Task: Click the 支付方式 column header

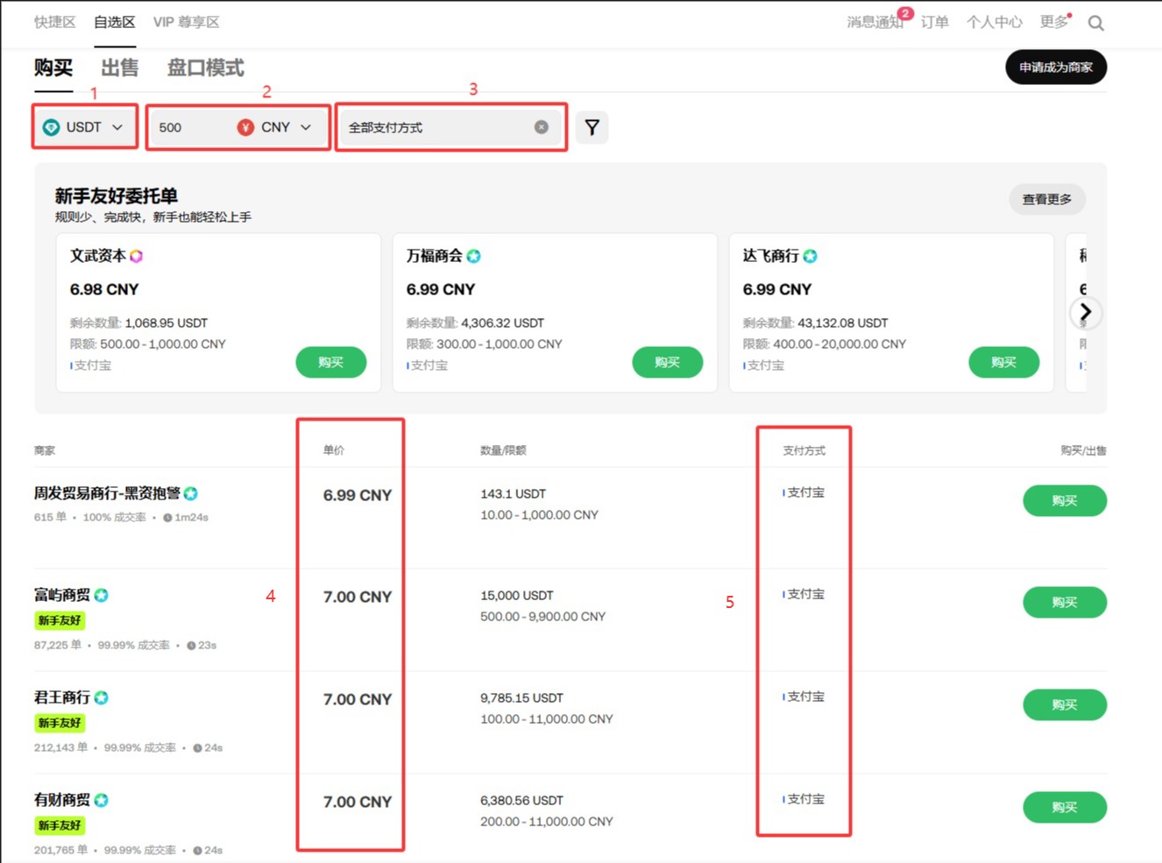Action: click(x=804, y=450)
